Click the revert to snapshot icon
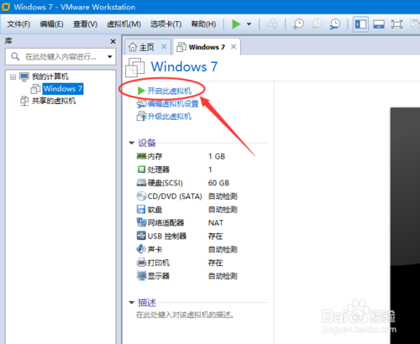 [317, 24]
